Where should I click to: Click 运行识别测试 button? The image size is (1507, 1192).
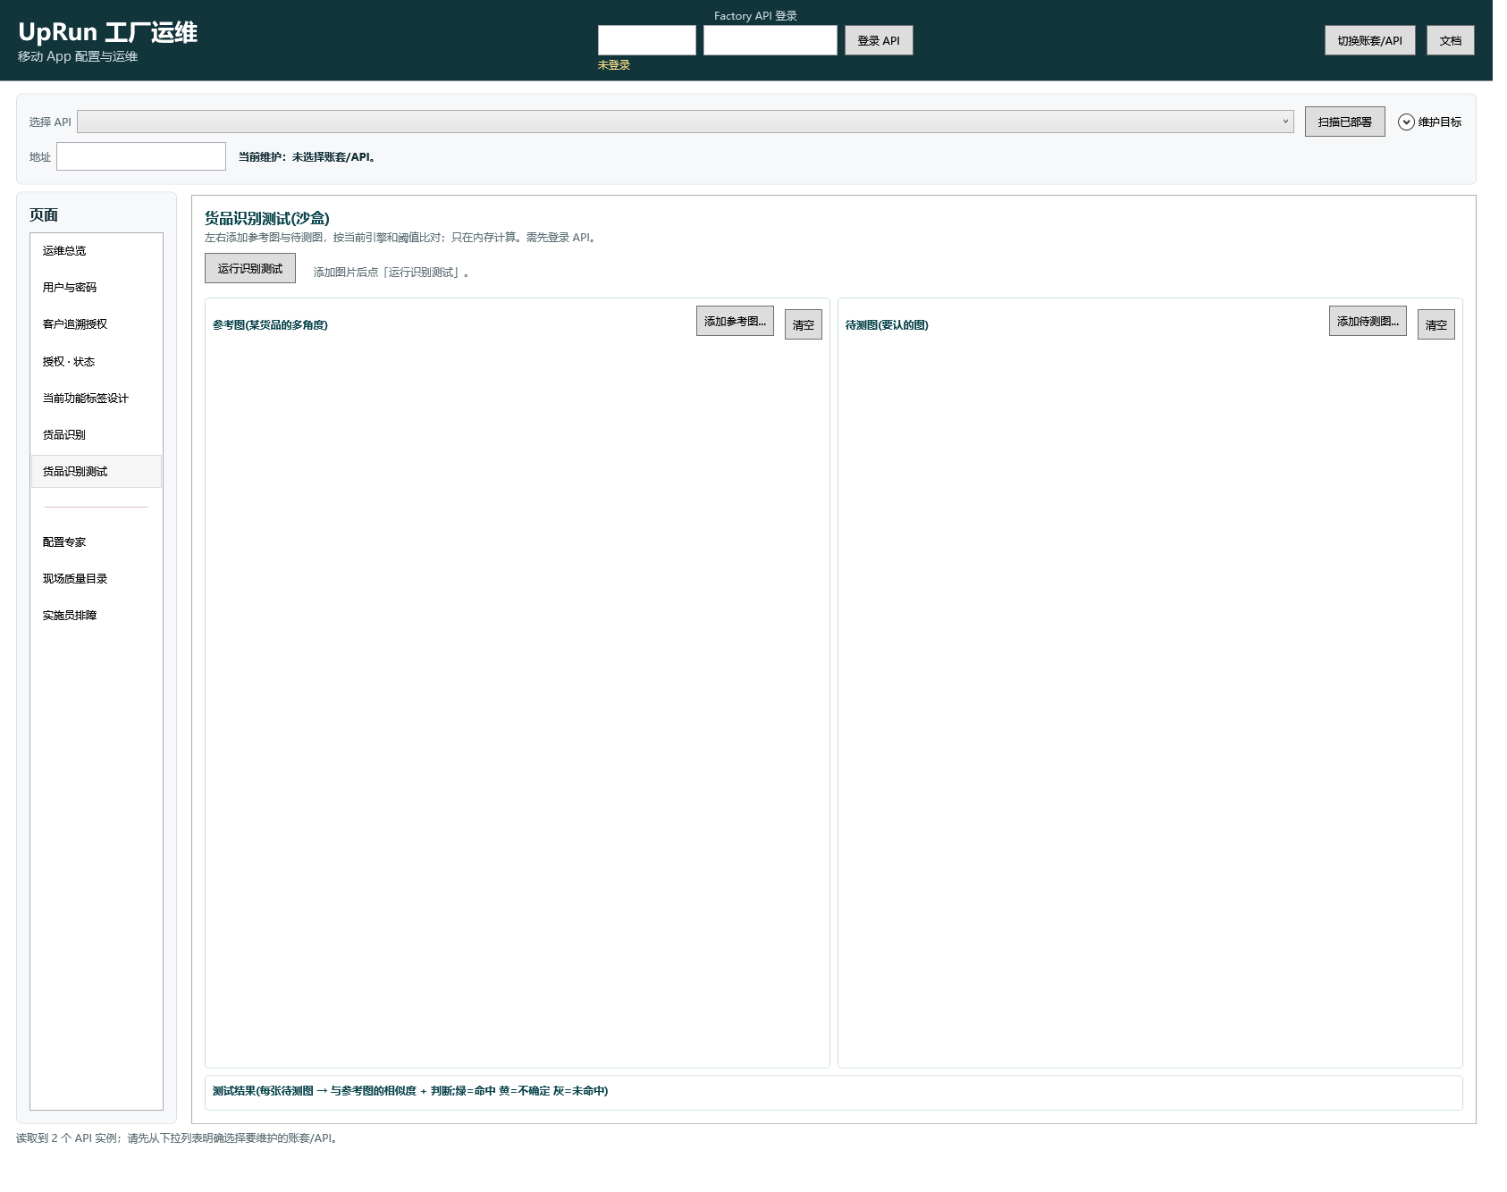click(250, 268)
